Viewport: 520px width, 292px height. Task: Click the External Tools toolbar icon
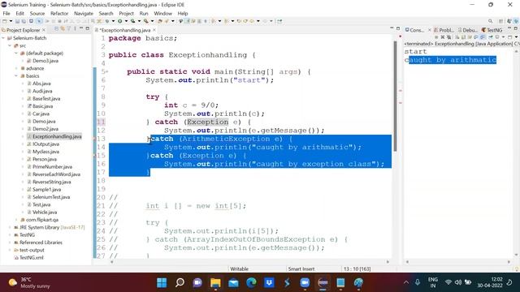[145, 21]
